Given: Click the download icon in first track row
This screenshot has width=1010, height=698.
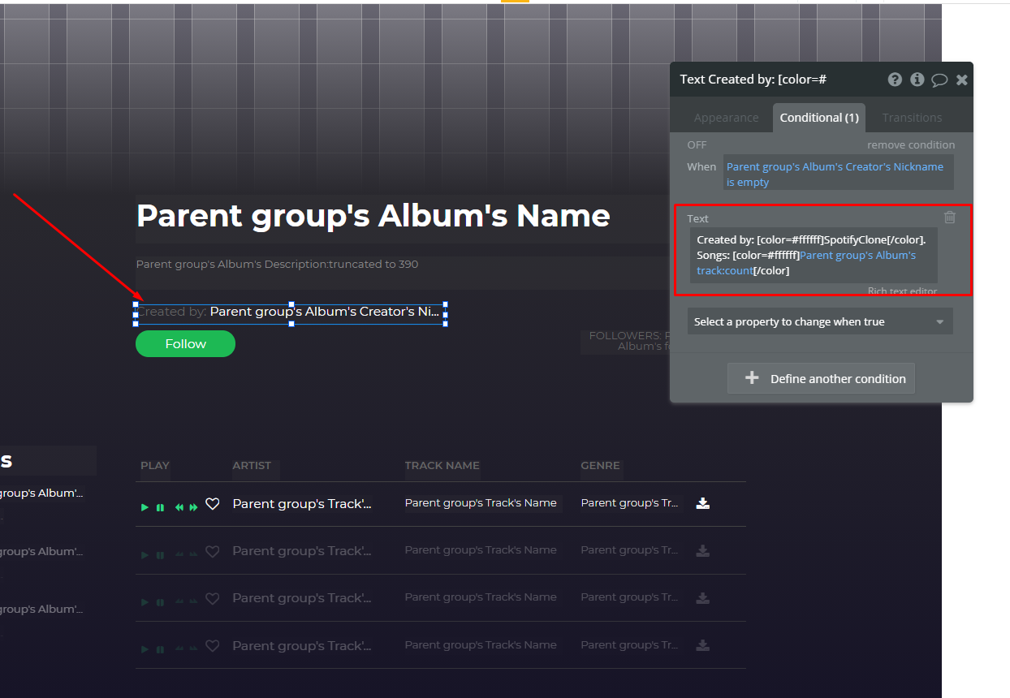Looking at the screenshot, I should click(703, 503).
